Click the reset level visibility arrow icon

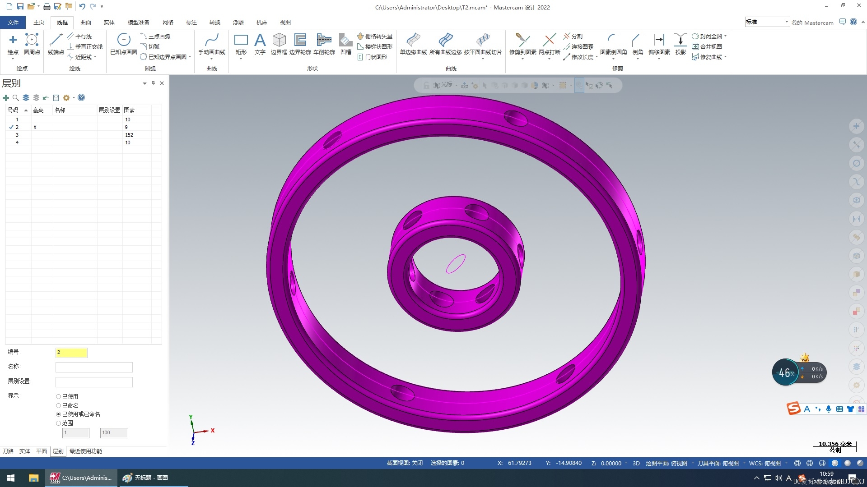pyautogui.click(x=46, y=98)
